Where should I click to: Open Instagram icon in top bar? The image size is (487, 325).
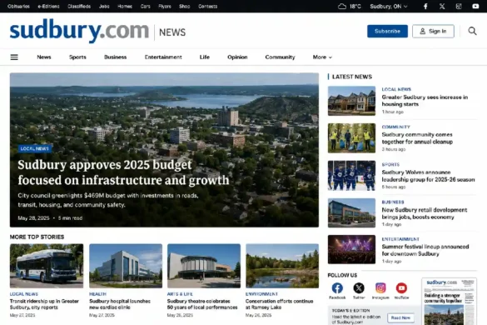[x=459, y=6]
